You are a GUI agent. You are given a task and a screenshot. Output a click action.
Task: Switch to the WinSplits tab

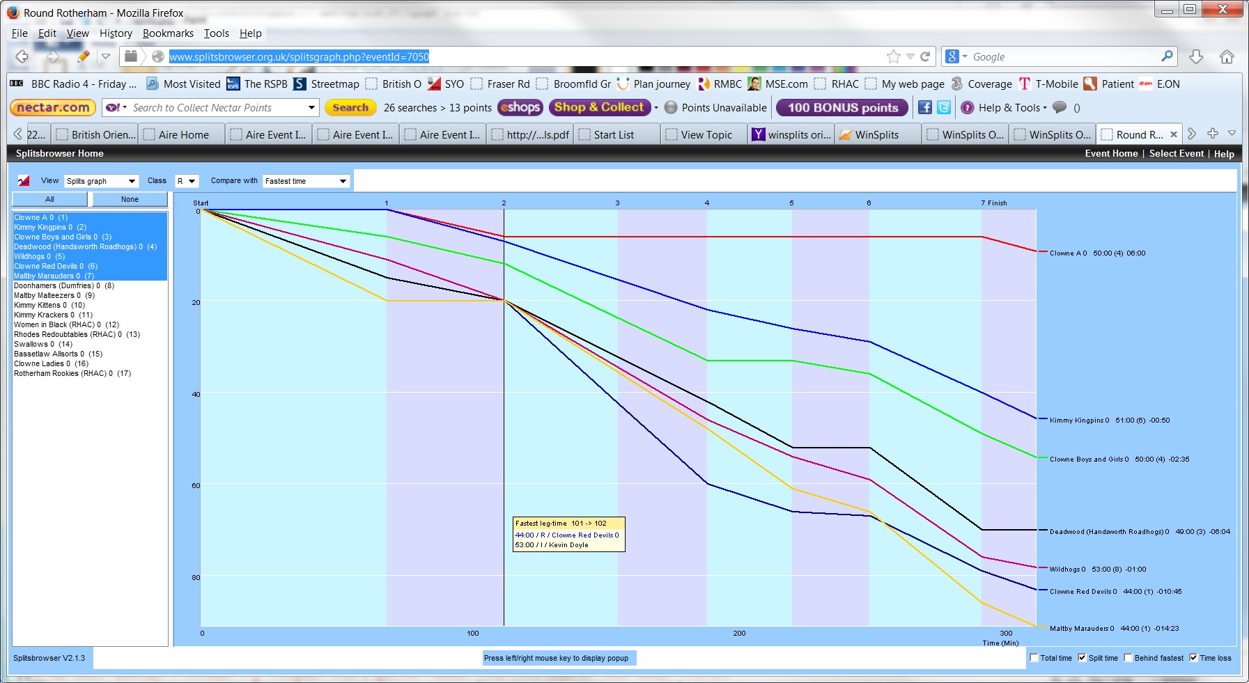[x=876, y=135]
